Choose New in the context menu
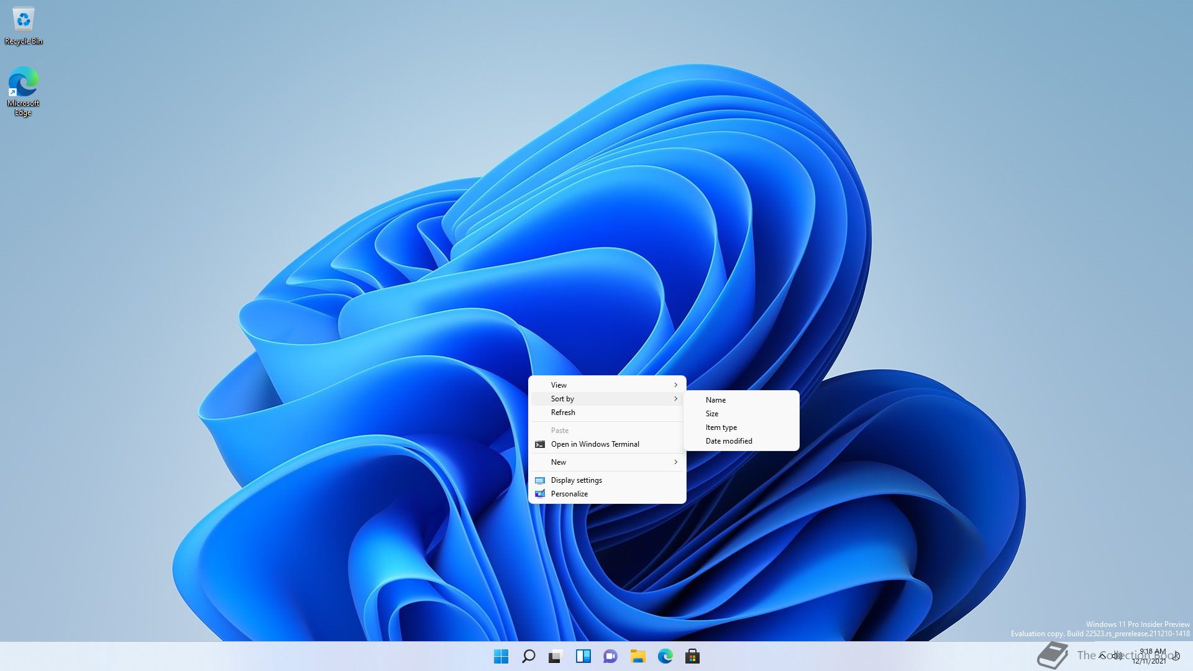Screen dimensions: 1193x671 (x=607, y=462)
